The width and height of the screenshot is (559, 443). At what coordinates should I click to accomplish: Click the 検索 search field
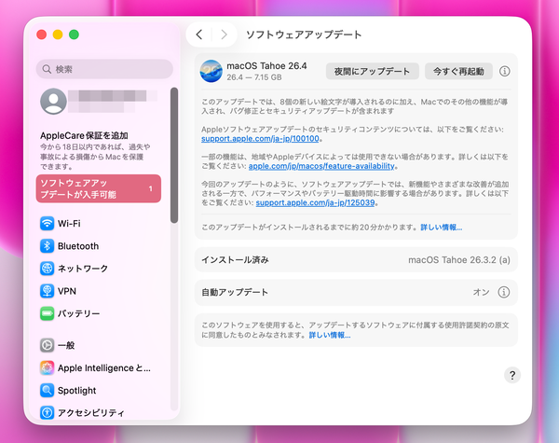[x=104, y=69]
